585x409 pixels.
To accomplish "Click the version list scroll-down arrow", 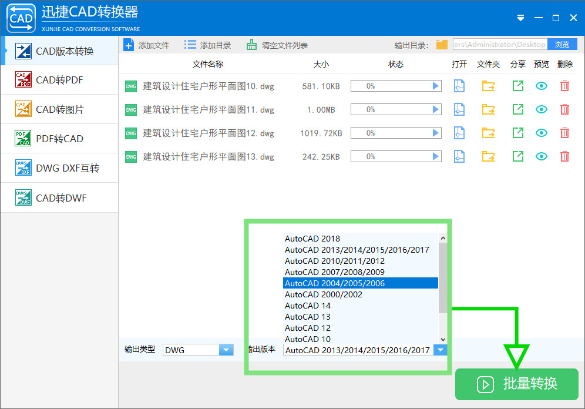I will (443, 339).
